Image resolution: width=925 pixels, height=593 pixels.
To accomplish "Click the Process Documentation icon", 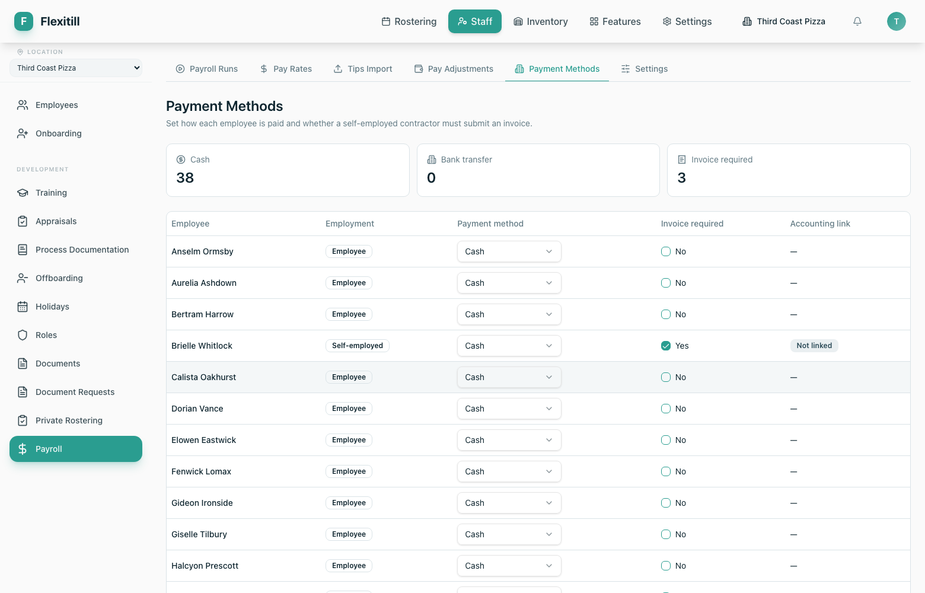I will click(23, 250).
